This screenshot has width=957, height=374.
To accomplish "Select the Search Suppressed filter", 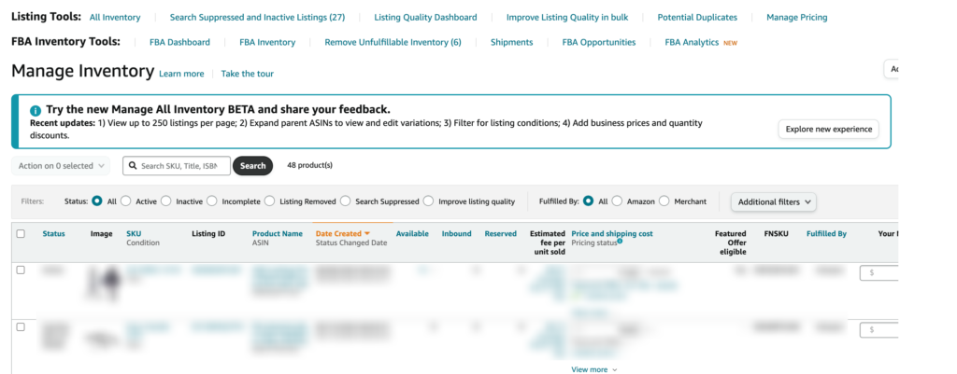I will (346, 201).
